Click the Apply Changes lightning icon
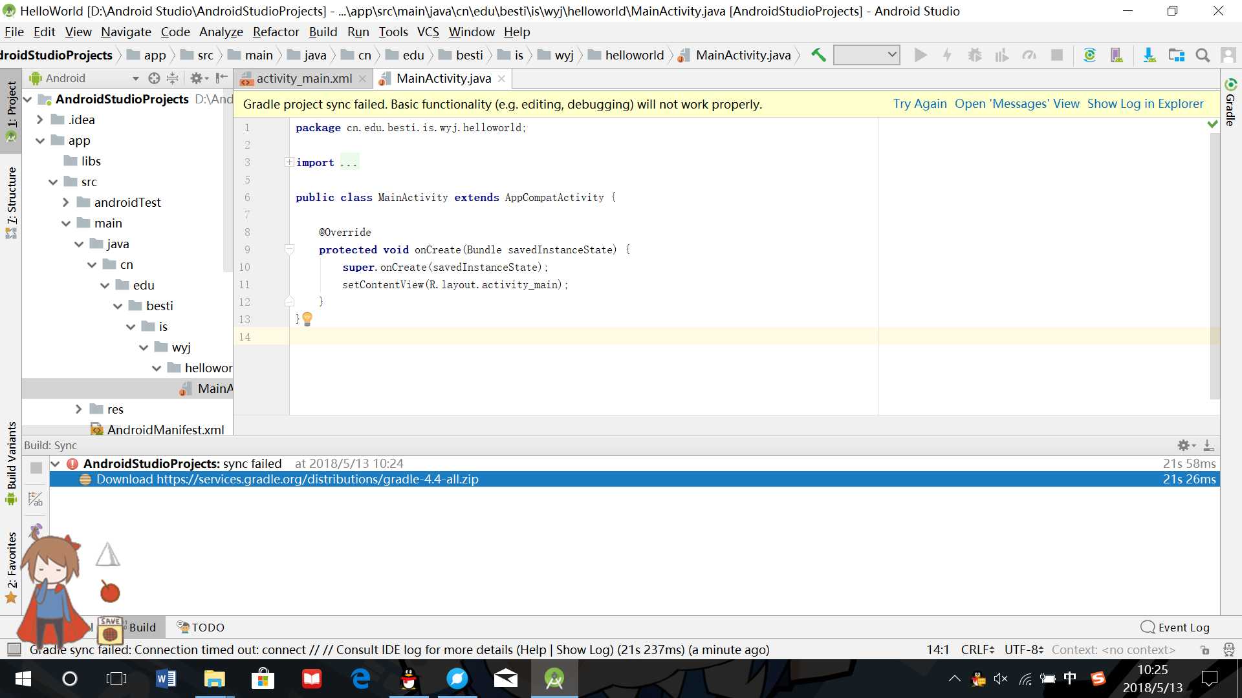Viewport: 1242px width, 698px height. pos(947,56)
